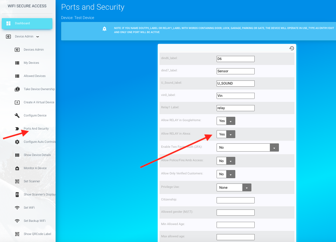
Task: Open the Dashboard menu item
Action: click(x=27, y=23)
